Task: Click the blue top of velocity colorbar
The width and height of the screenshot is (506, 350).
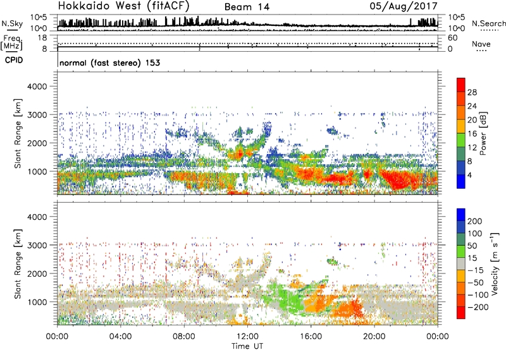Action: click(461, 215)
